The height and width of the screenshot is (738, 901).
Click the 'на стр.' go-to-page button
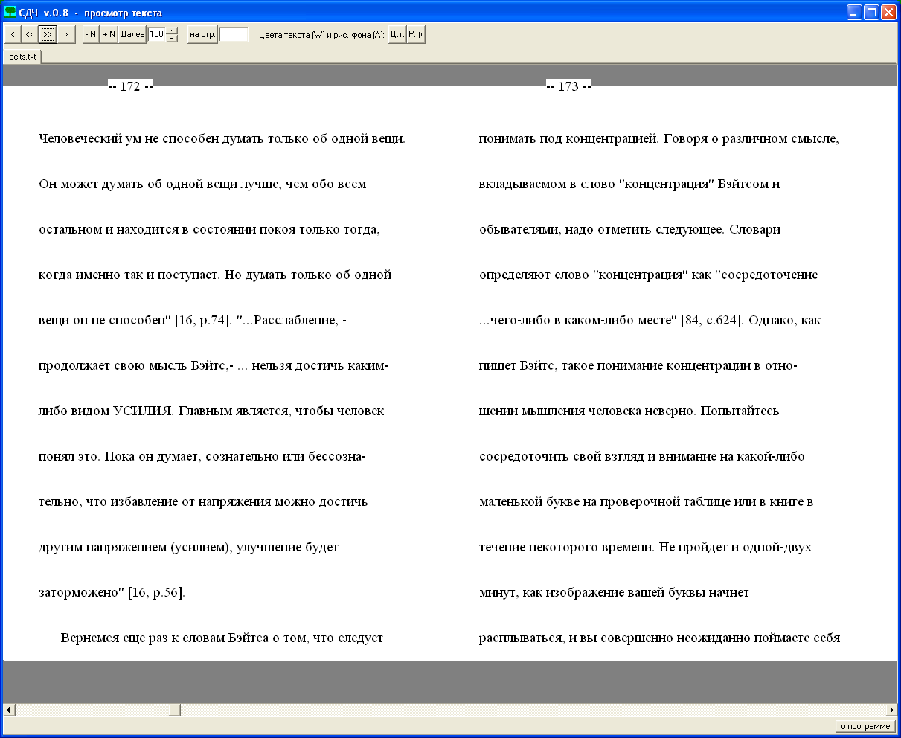202,34
